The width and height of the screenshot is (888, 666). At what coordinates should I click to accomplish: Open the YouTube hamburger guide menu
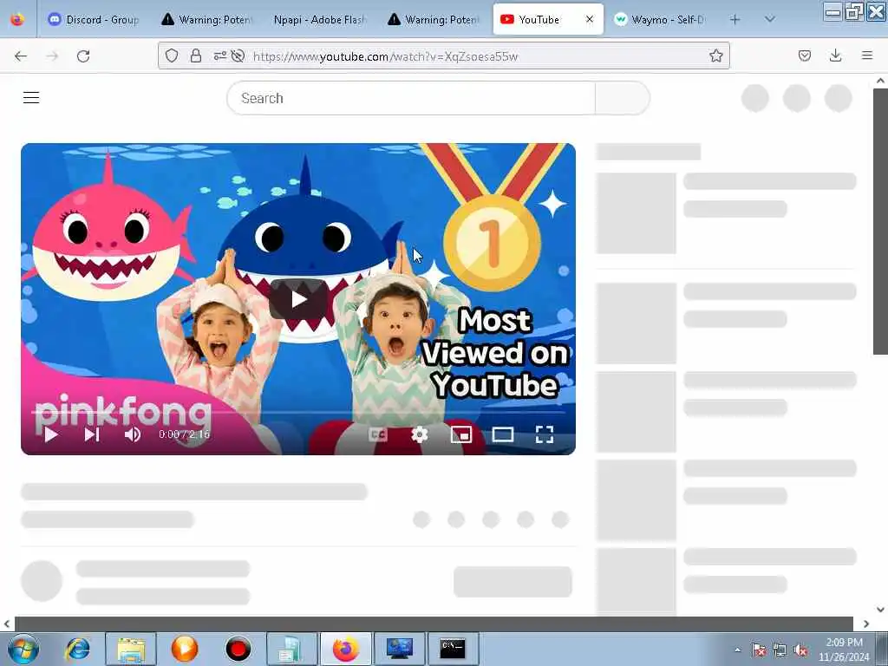tap(31, 98)
